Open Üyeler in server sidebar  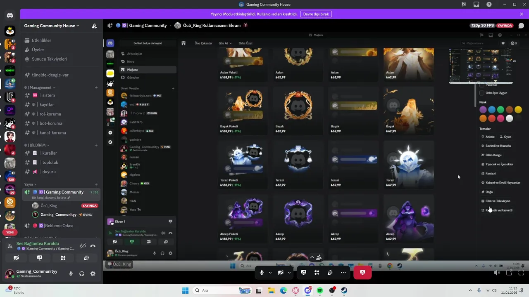pyautogui.click(x=62, y=49)
